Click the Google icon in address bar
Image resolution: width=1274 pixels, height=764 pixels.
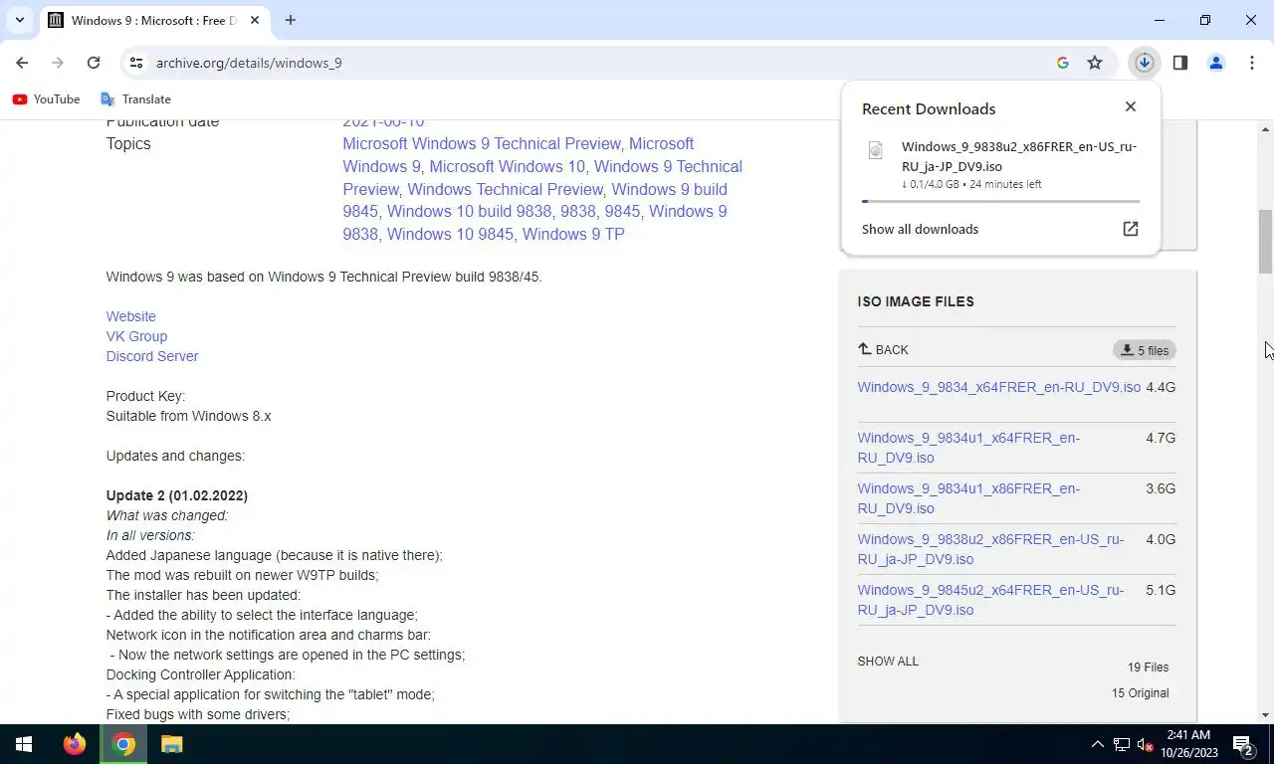[x=1062, y=63]
